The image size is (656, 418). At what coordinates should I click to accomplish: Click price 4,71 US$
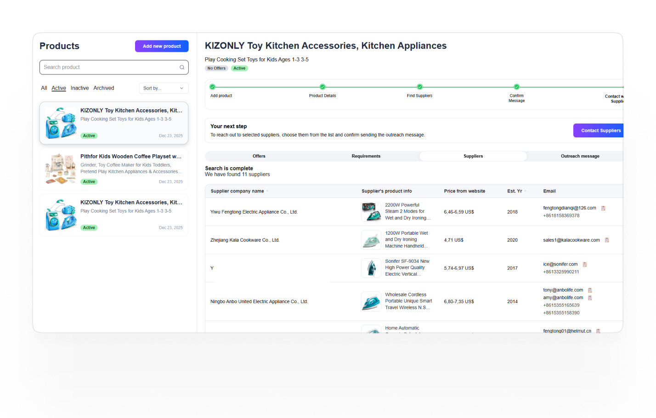point(454,240)
